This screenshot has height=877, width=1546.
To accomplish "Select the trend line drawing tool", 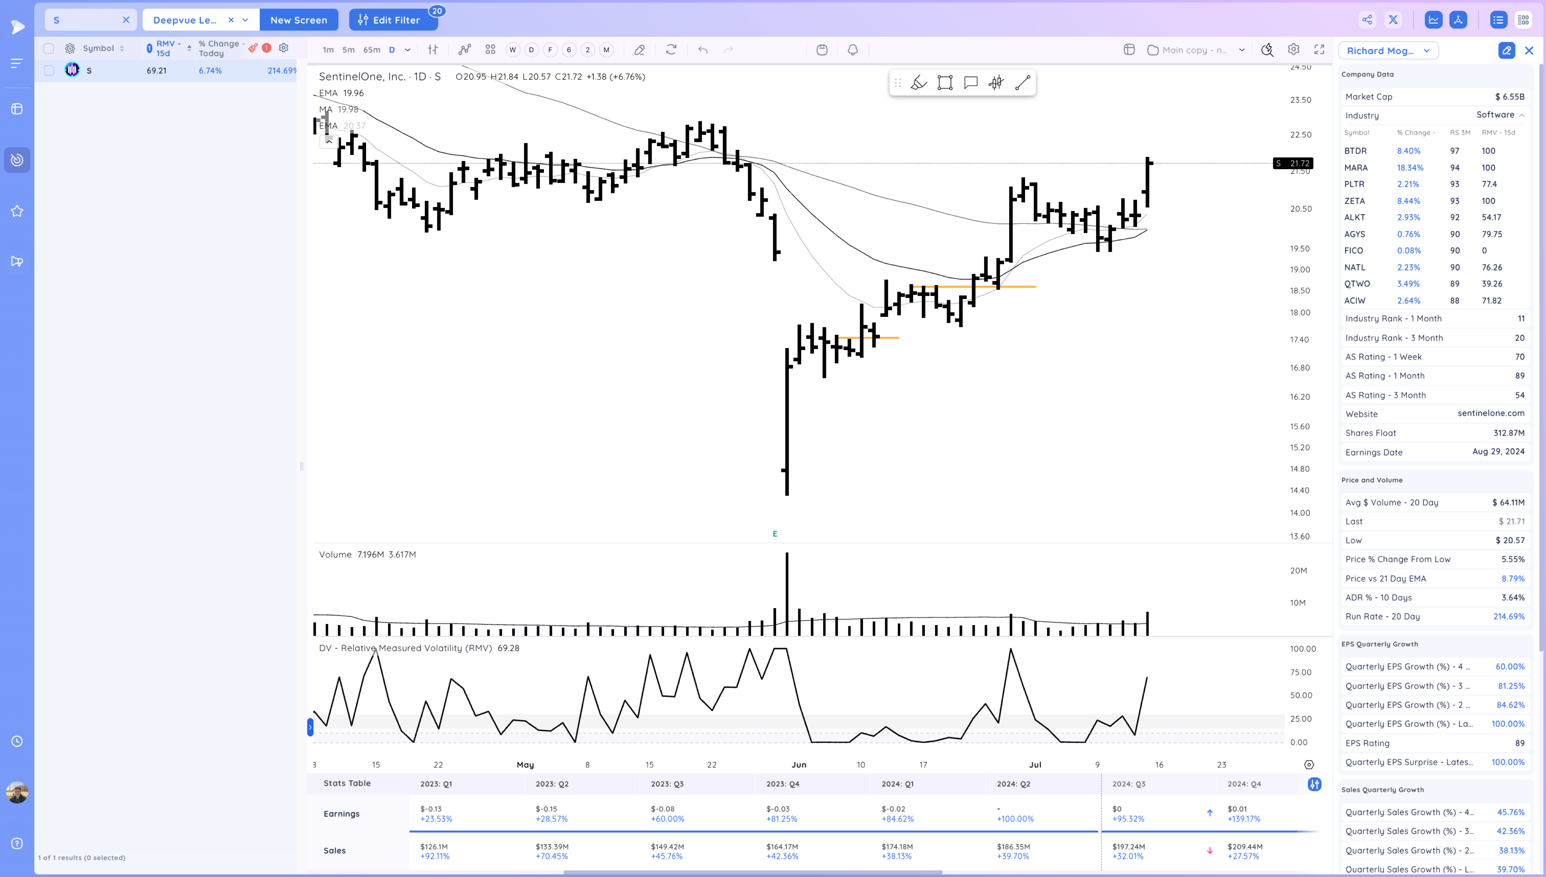I will (1022, 83).
